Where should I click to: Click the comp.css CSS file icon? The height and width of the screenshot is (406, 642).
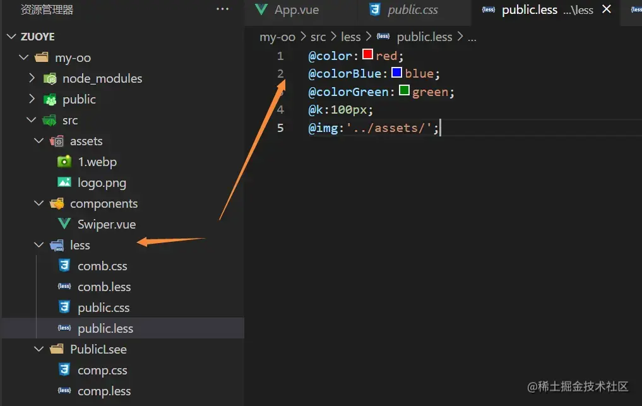64,369
